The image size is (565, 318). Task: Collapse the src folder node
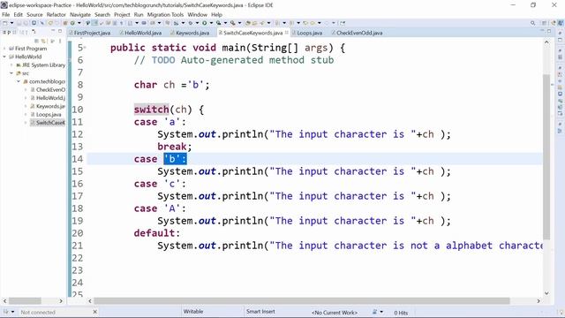(11, 73)
